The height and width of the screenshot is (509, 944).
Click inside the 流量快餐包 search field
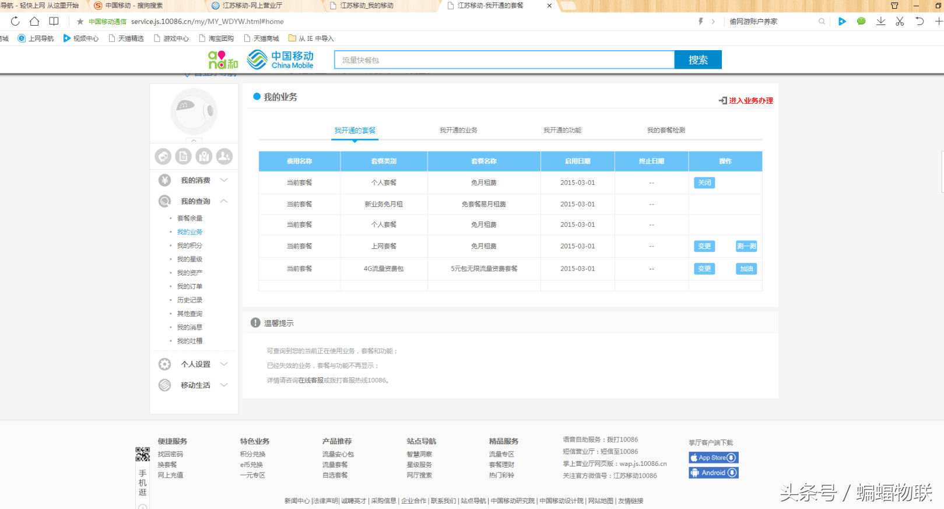point(504,59)
